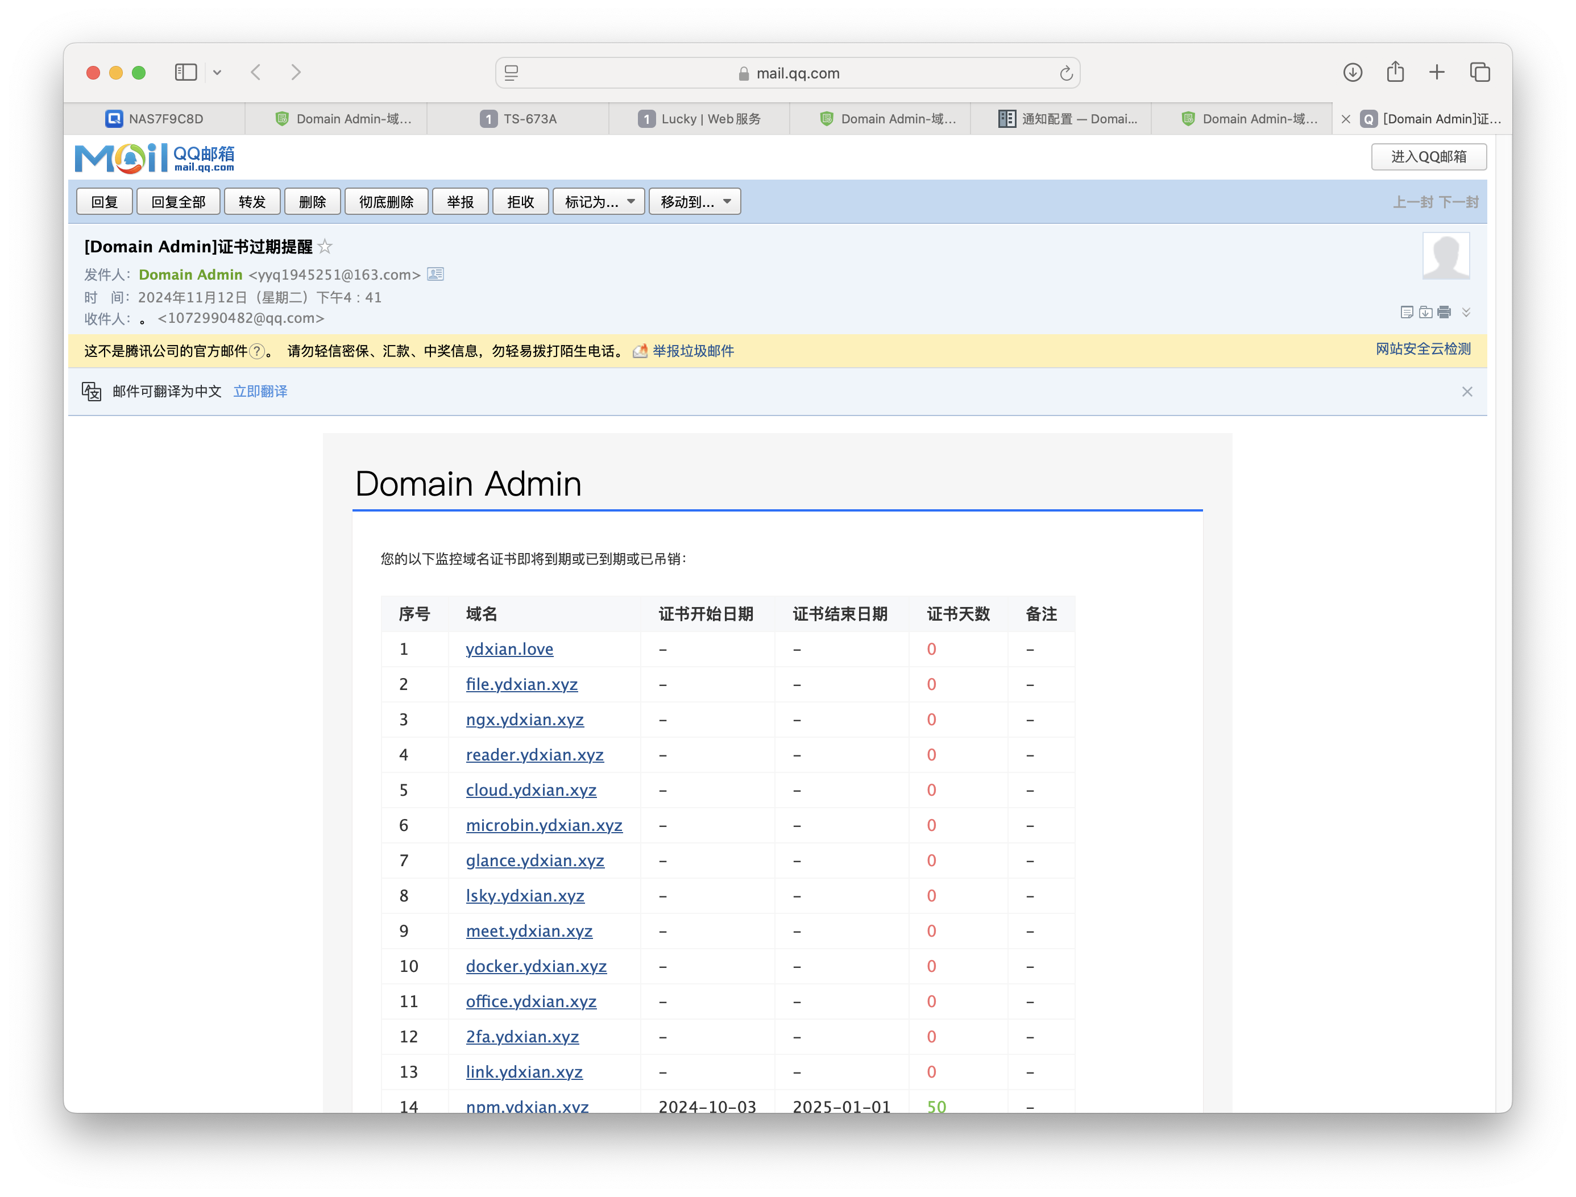This screenshot has width=1576, height=1197.
Task: Dismiss the translation bar
Action: 1467,392
